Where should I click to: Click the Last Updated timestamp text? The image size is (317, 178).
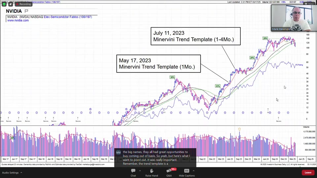(244, 2)
